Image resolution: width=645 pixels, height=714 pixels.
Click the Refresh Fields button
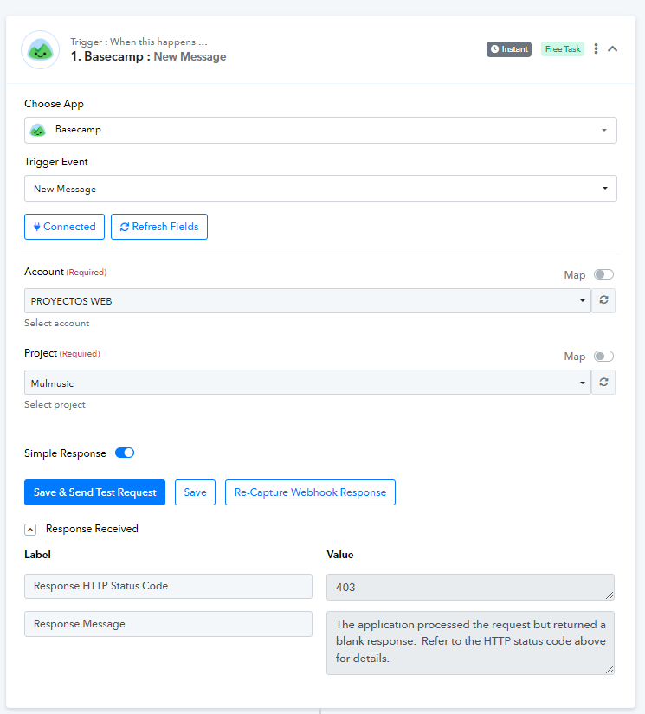point(159,227)
